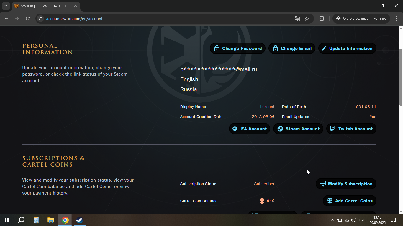The image size is (403, 226).
Task: Switch input language РУС indicator
Action: click(x=363, y=220)
